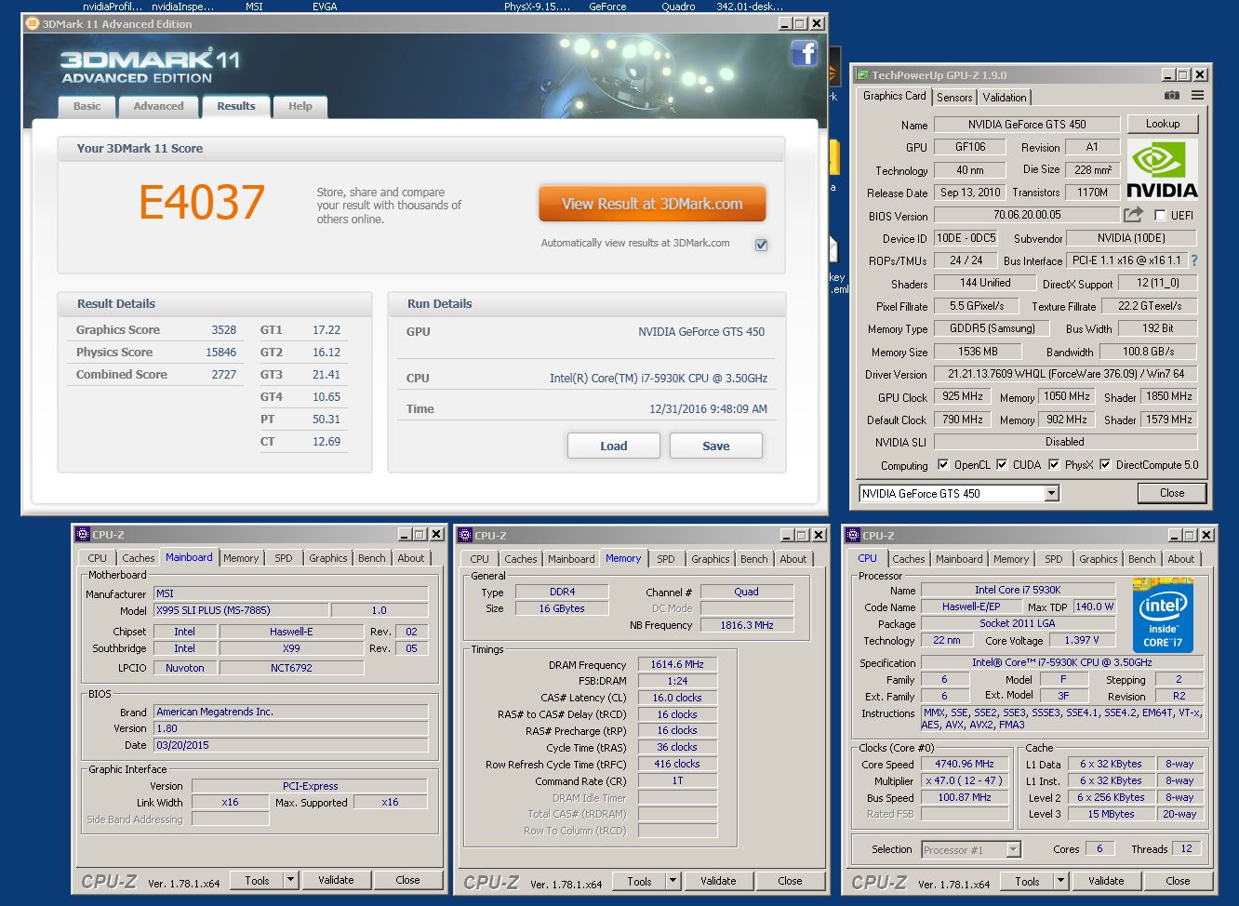Click the DRAM Frequency value 1614.6 MHz
1239x906 pixels.
677,664
